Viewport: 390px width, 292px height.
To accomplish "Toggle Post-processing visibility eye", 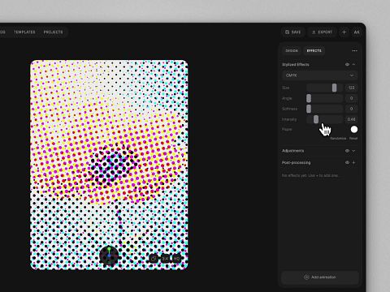I will (x=347, y=162).
